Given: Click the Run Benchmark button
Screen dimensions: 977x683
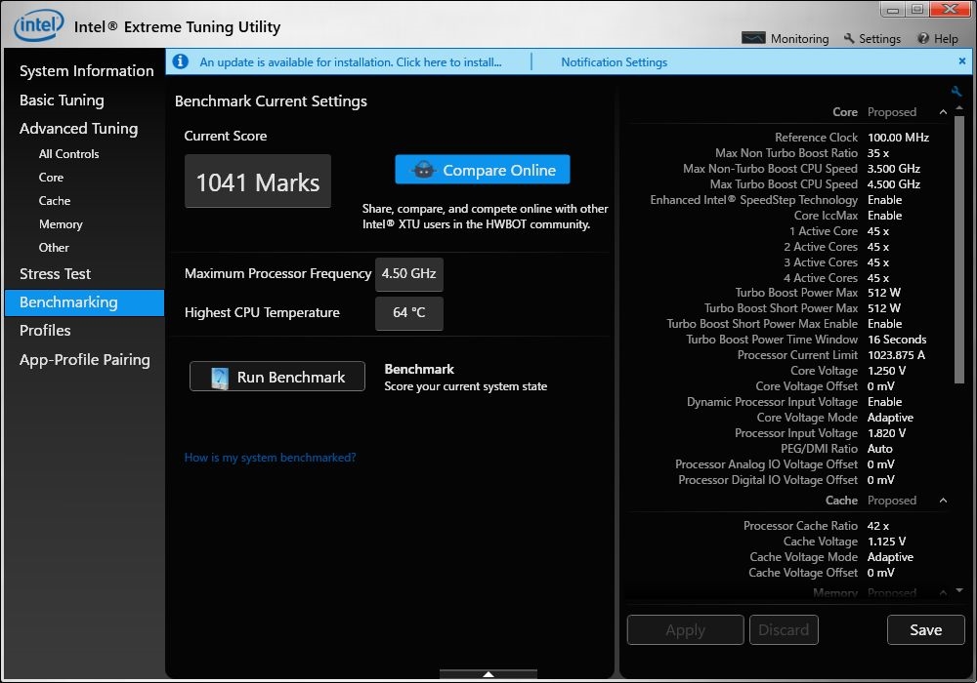Looking at the screenshot, I should click(277, 377).
